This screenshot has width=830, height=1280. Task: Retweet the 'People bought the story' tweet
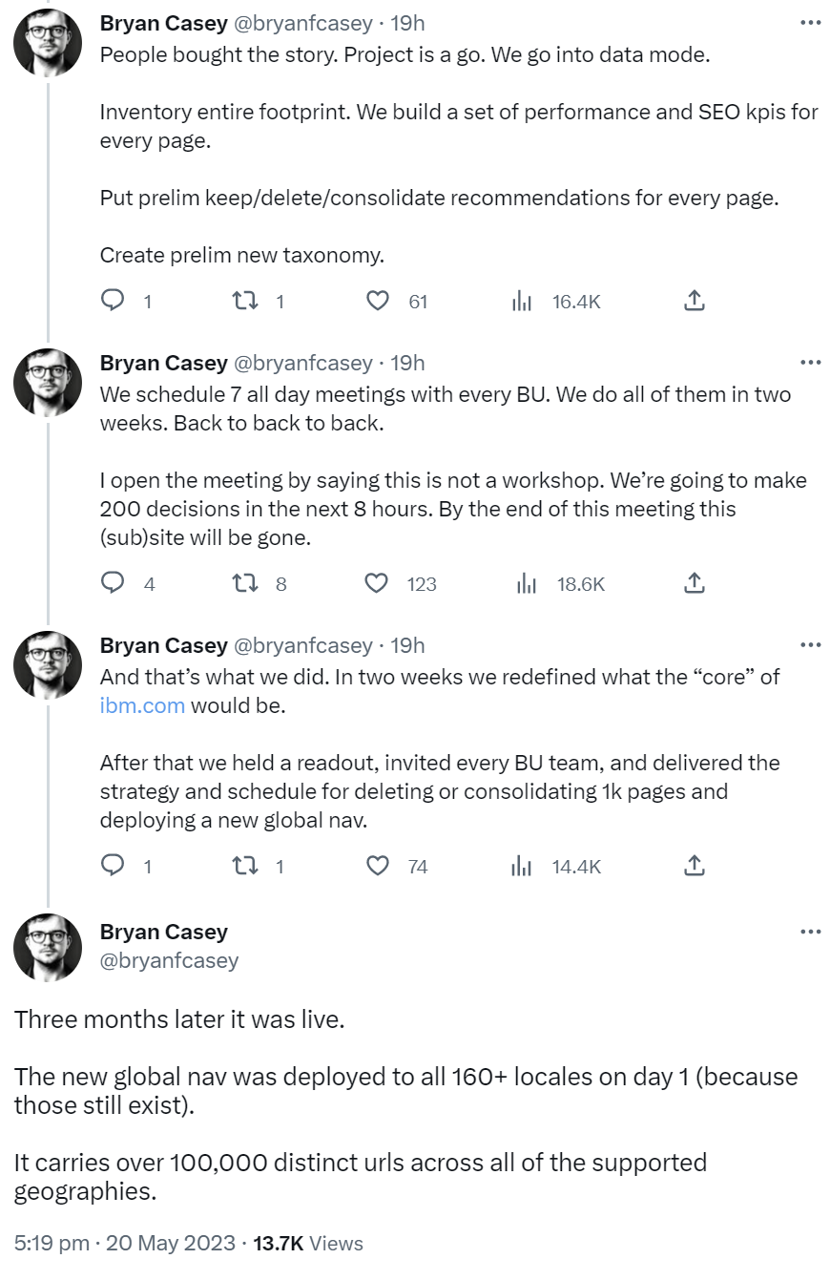coord(245,302)
